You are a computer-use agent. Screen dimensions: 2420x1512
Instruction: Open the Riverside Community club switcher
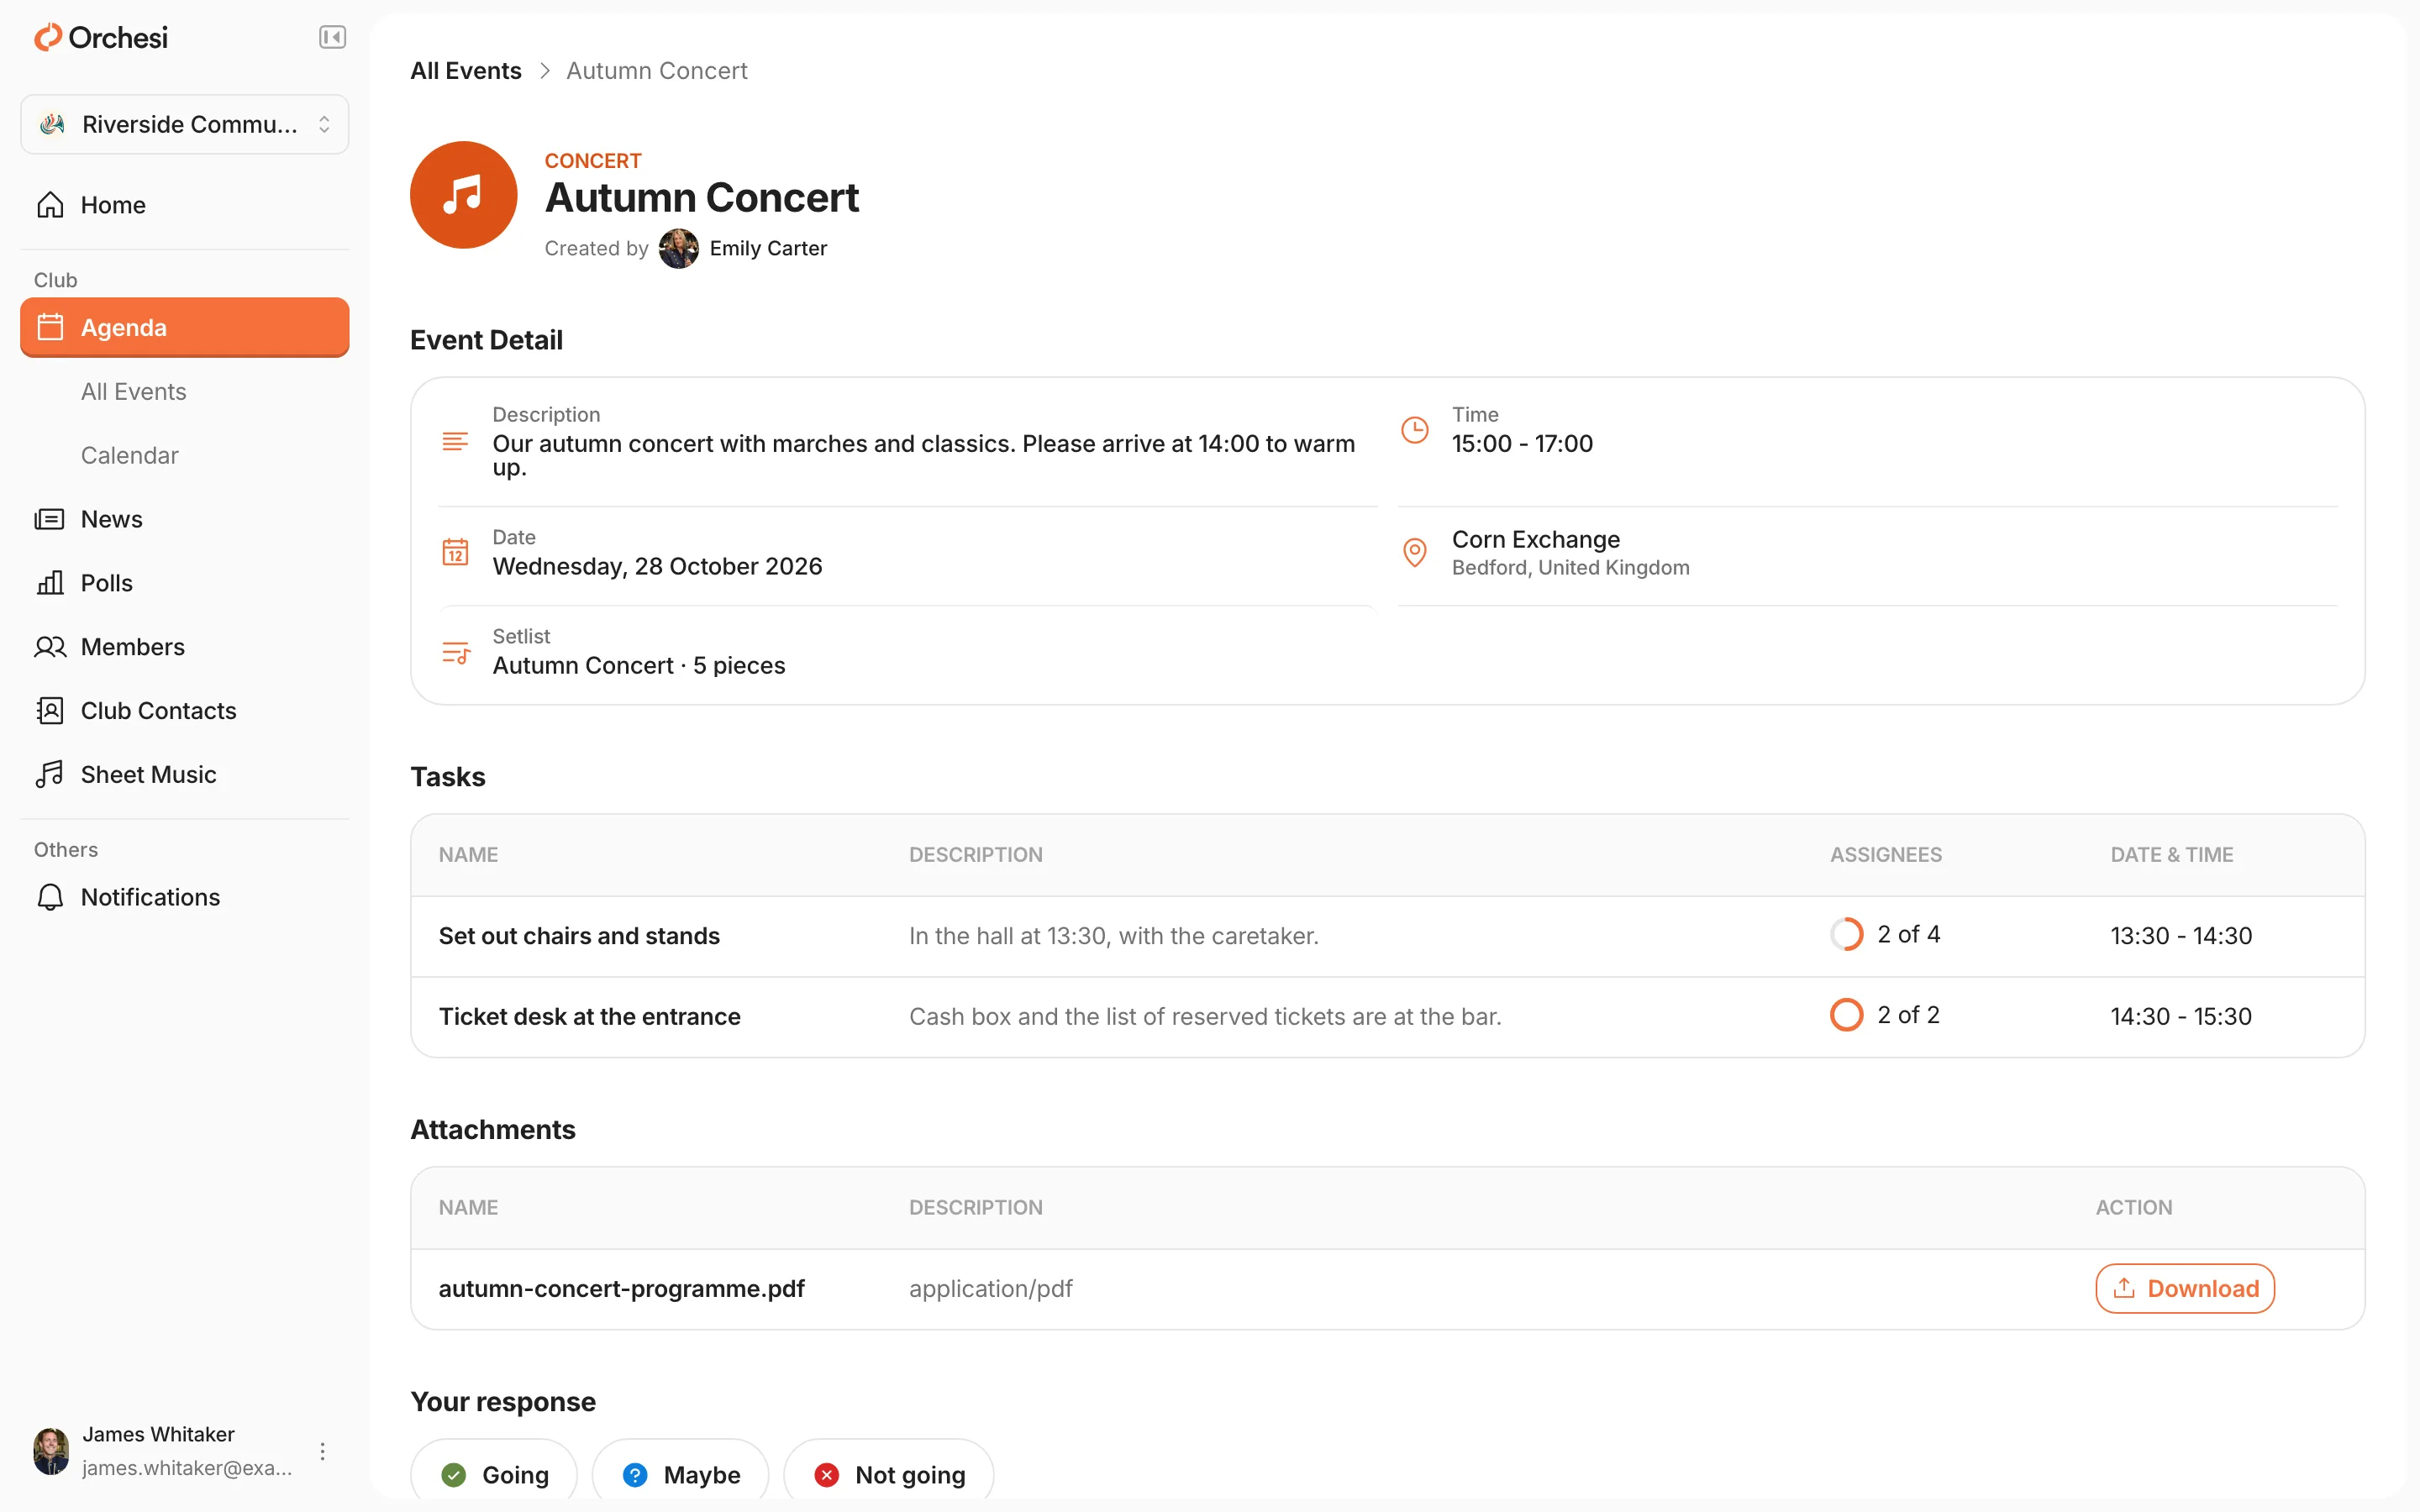[x=185, y=124]
